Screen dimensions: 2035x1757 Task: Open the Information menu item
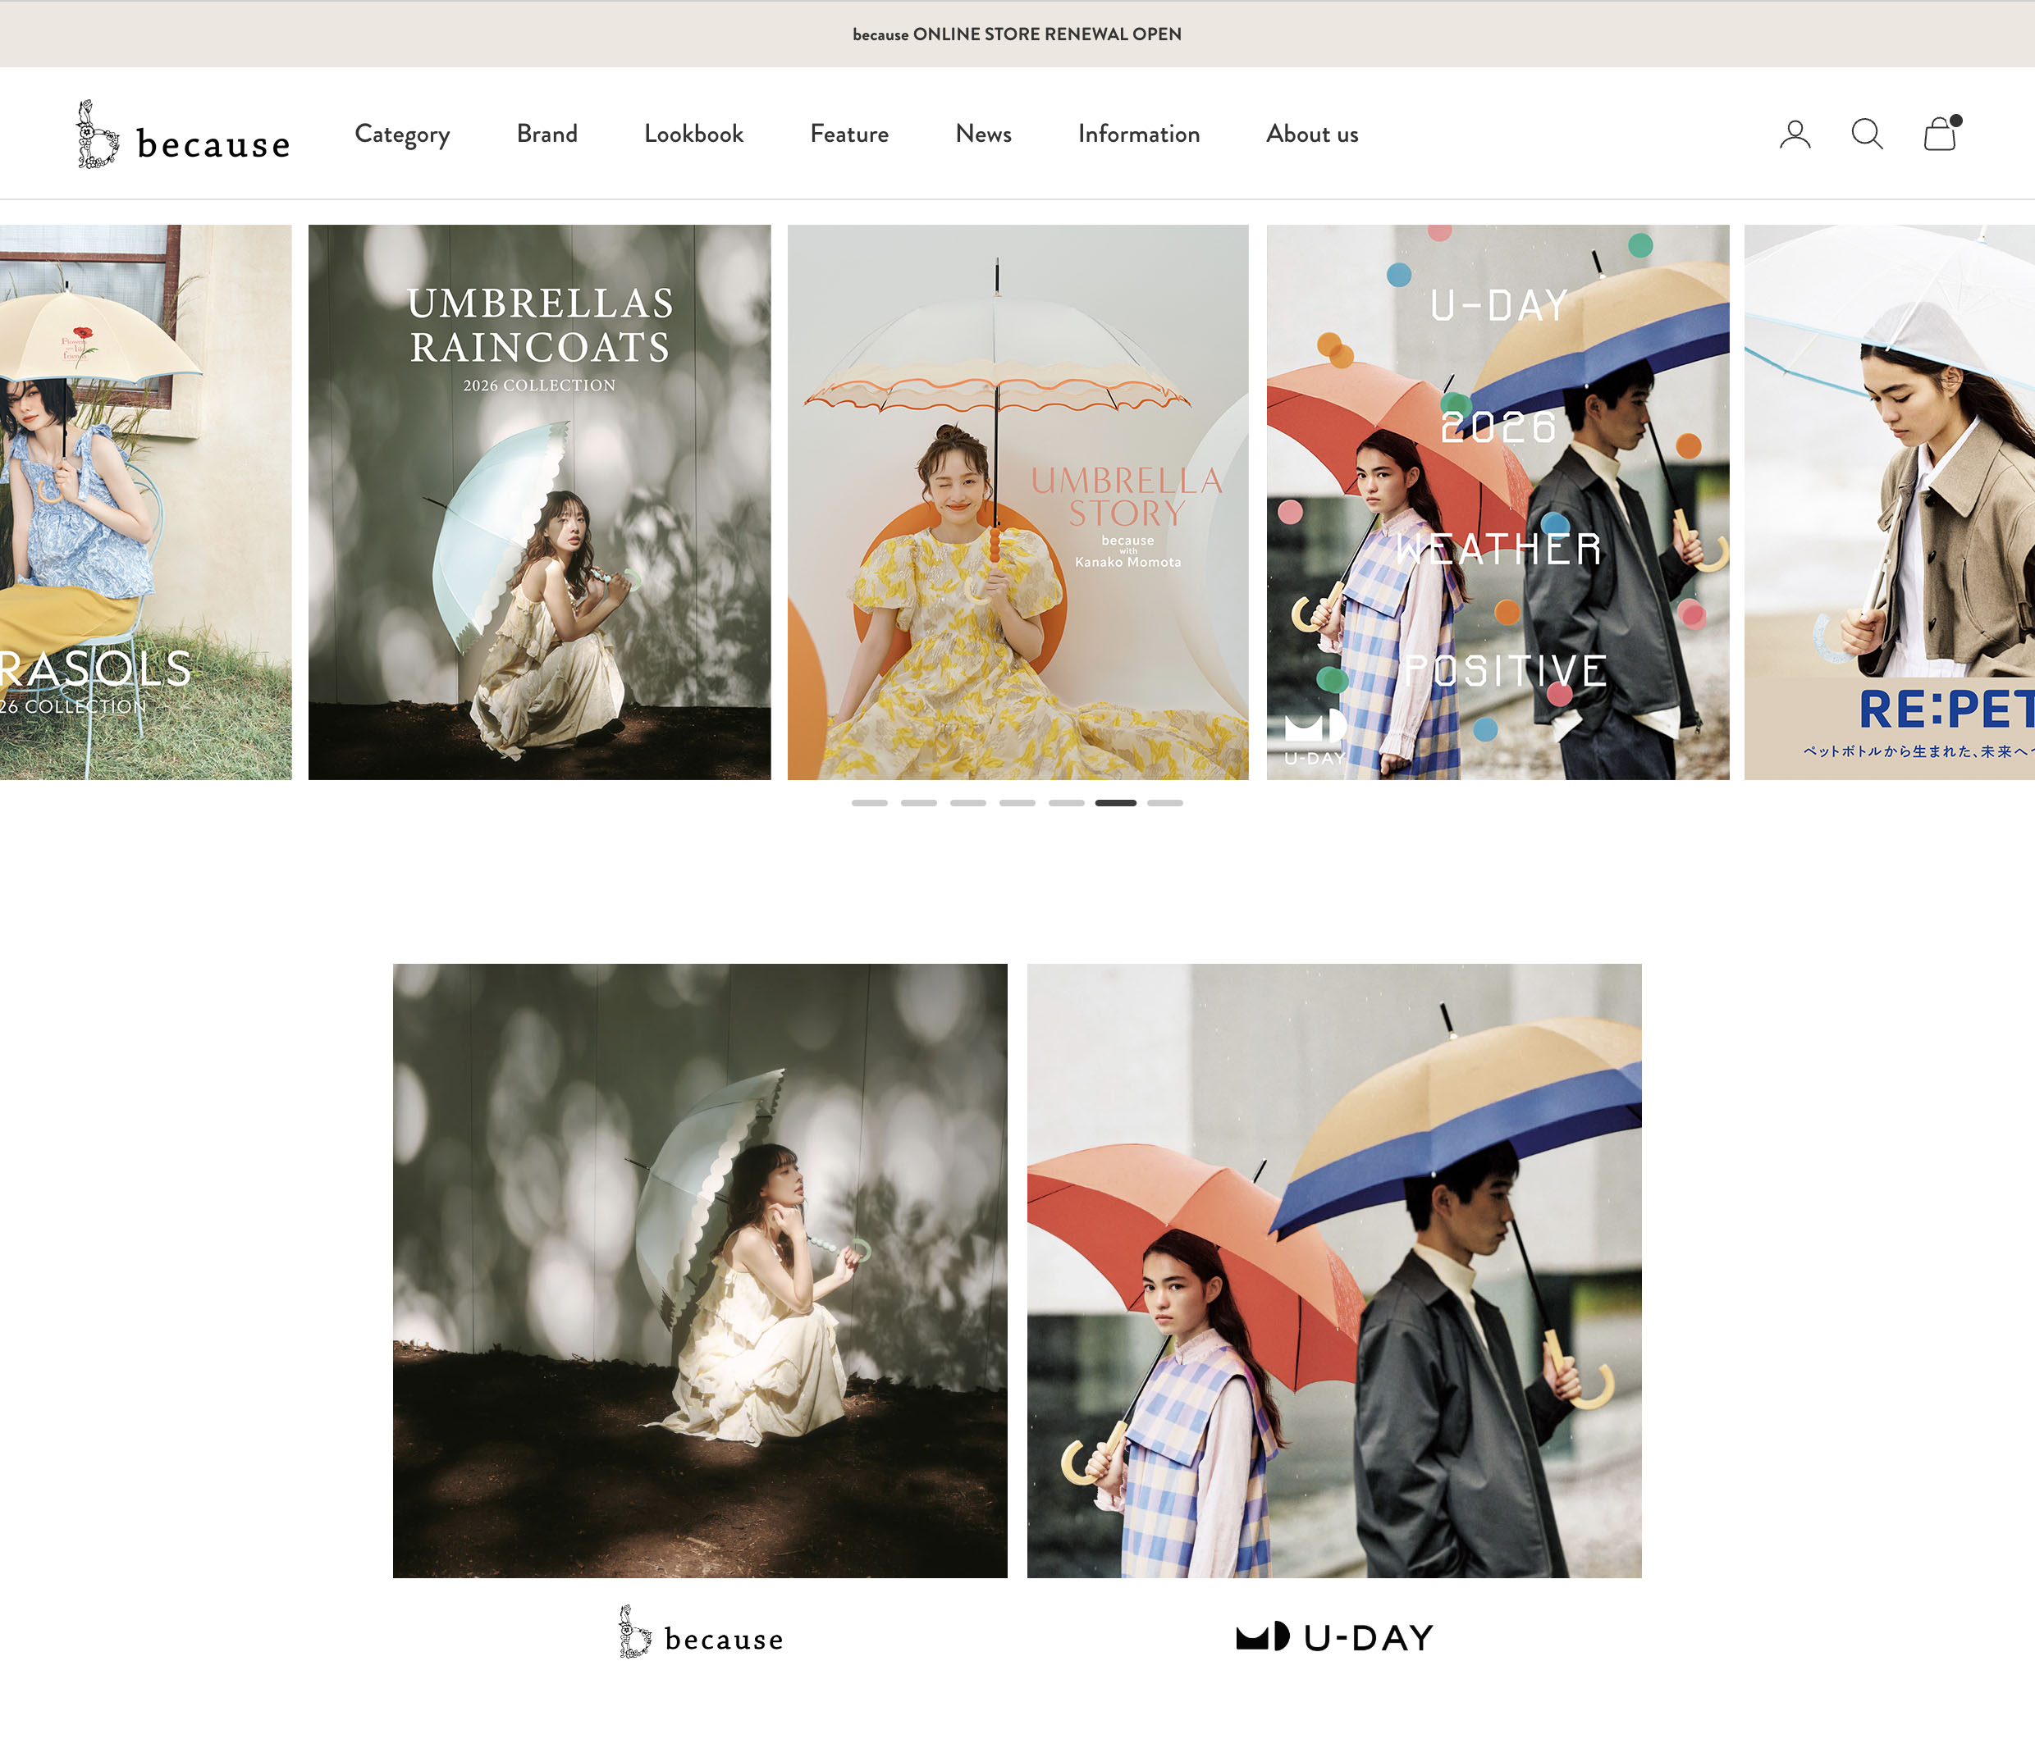[1138, 135]
